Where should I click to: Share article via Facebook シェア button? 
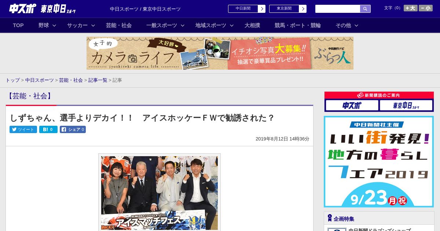(x=73, y=129)
